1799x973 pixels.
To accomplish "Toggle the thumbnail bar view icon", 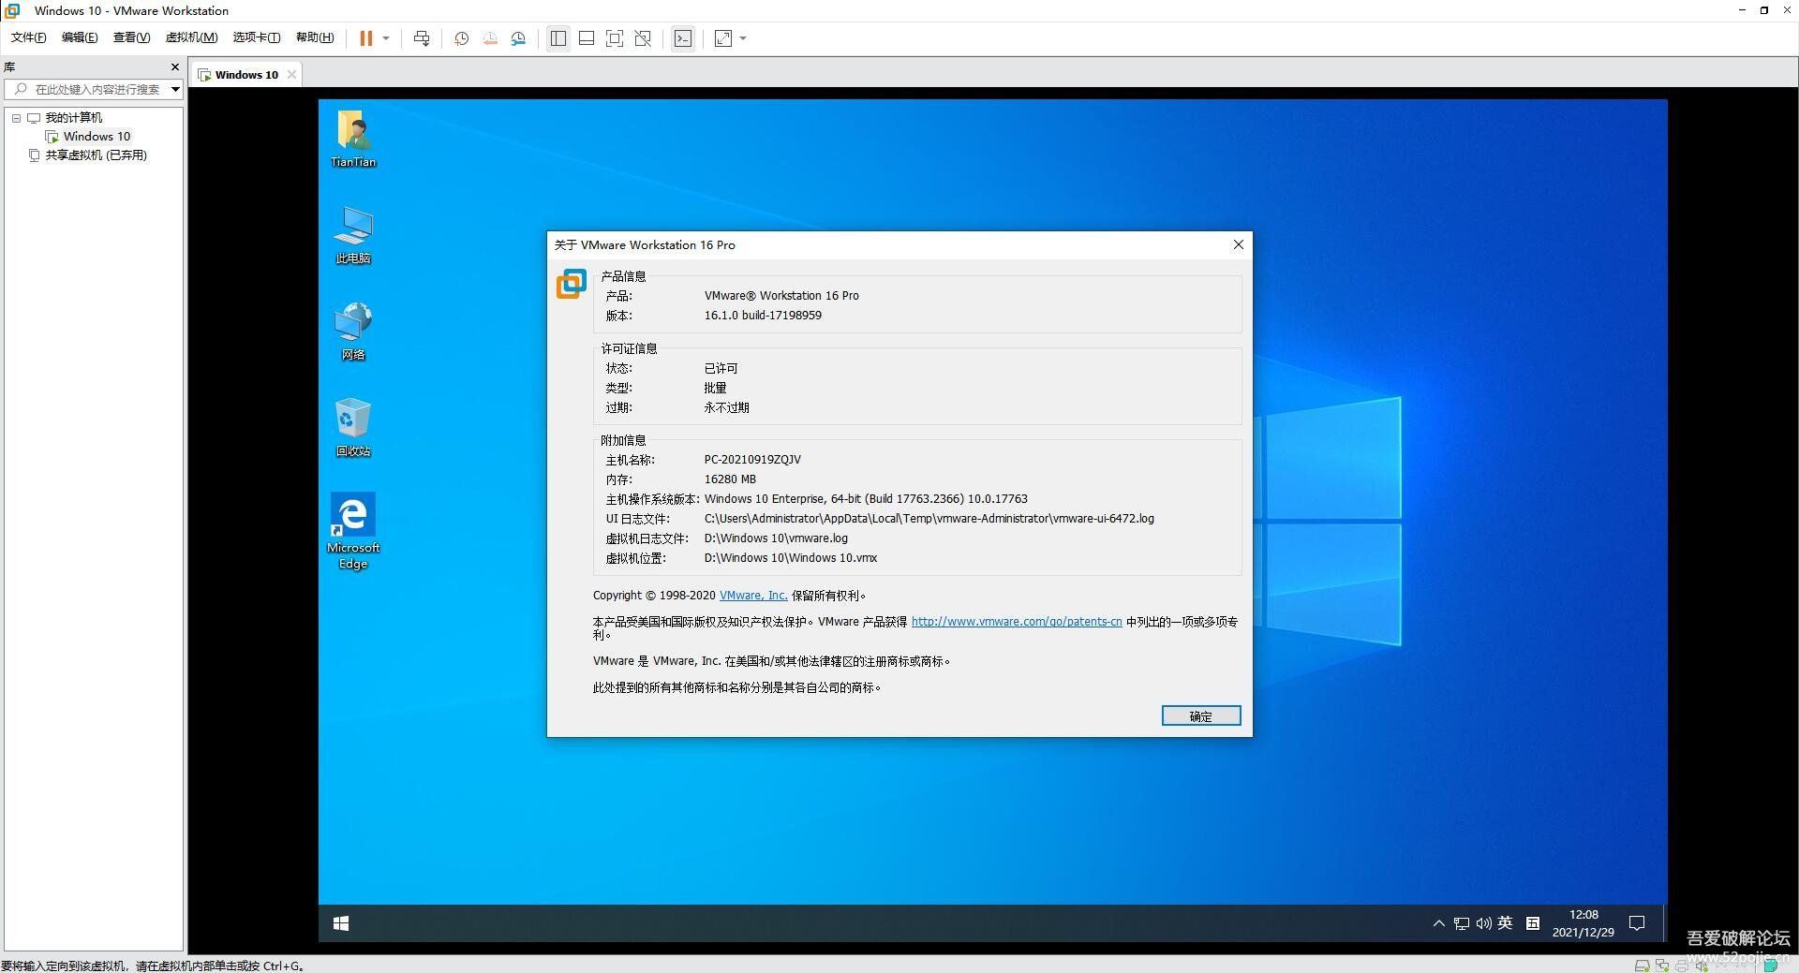I will 587,38.
